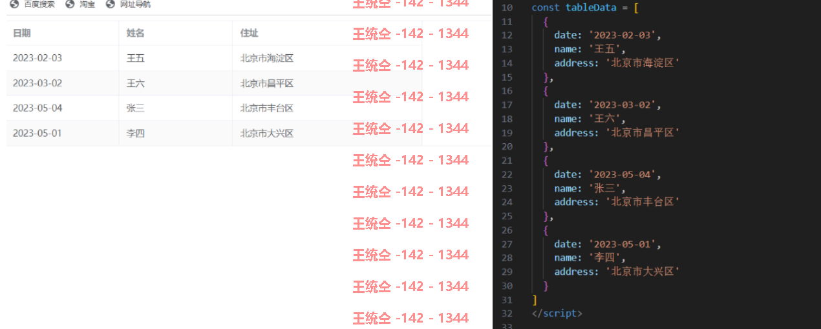Click the globe icon beside 网址导航 bookmark
The width and height of the screenshot is (821, 329).
[110, 5]
